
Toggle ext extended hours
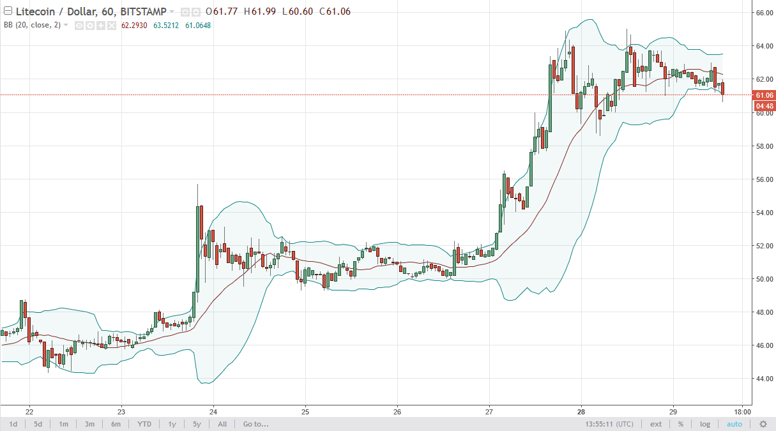pyautogui.click(x=656, y=424)
